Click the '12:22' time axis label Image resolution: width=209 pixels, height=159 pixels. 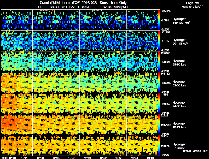(x=25, y=158)
